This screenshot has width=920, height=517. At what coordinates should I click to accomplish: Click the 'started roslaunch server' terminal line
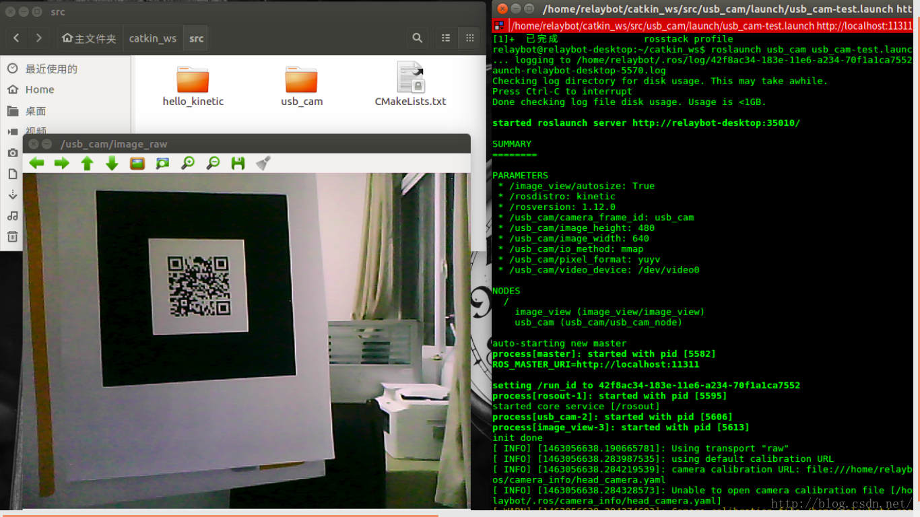point(646,123)
